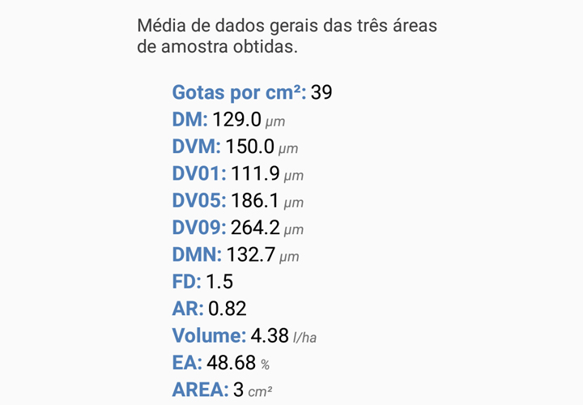Select the 'Volume:' label

pyautogui.click(x=209, y=335)
